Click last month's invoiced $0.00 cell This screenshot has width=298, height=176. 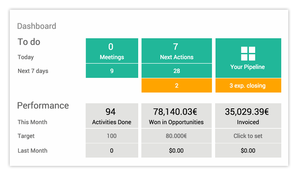(248, 151)
